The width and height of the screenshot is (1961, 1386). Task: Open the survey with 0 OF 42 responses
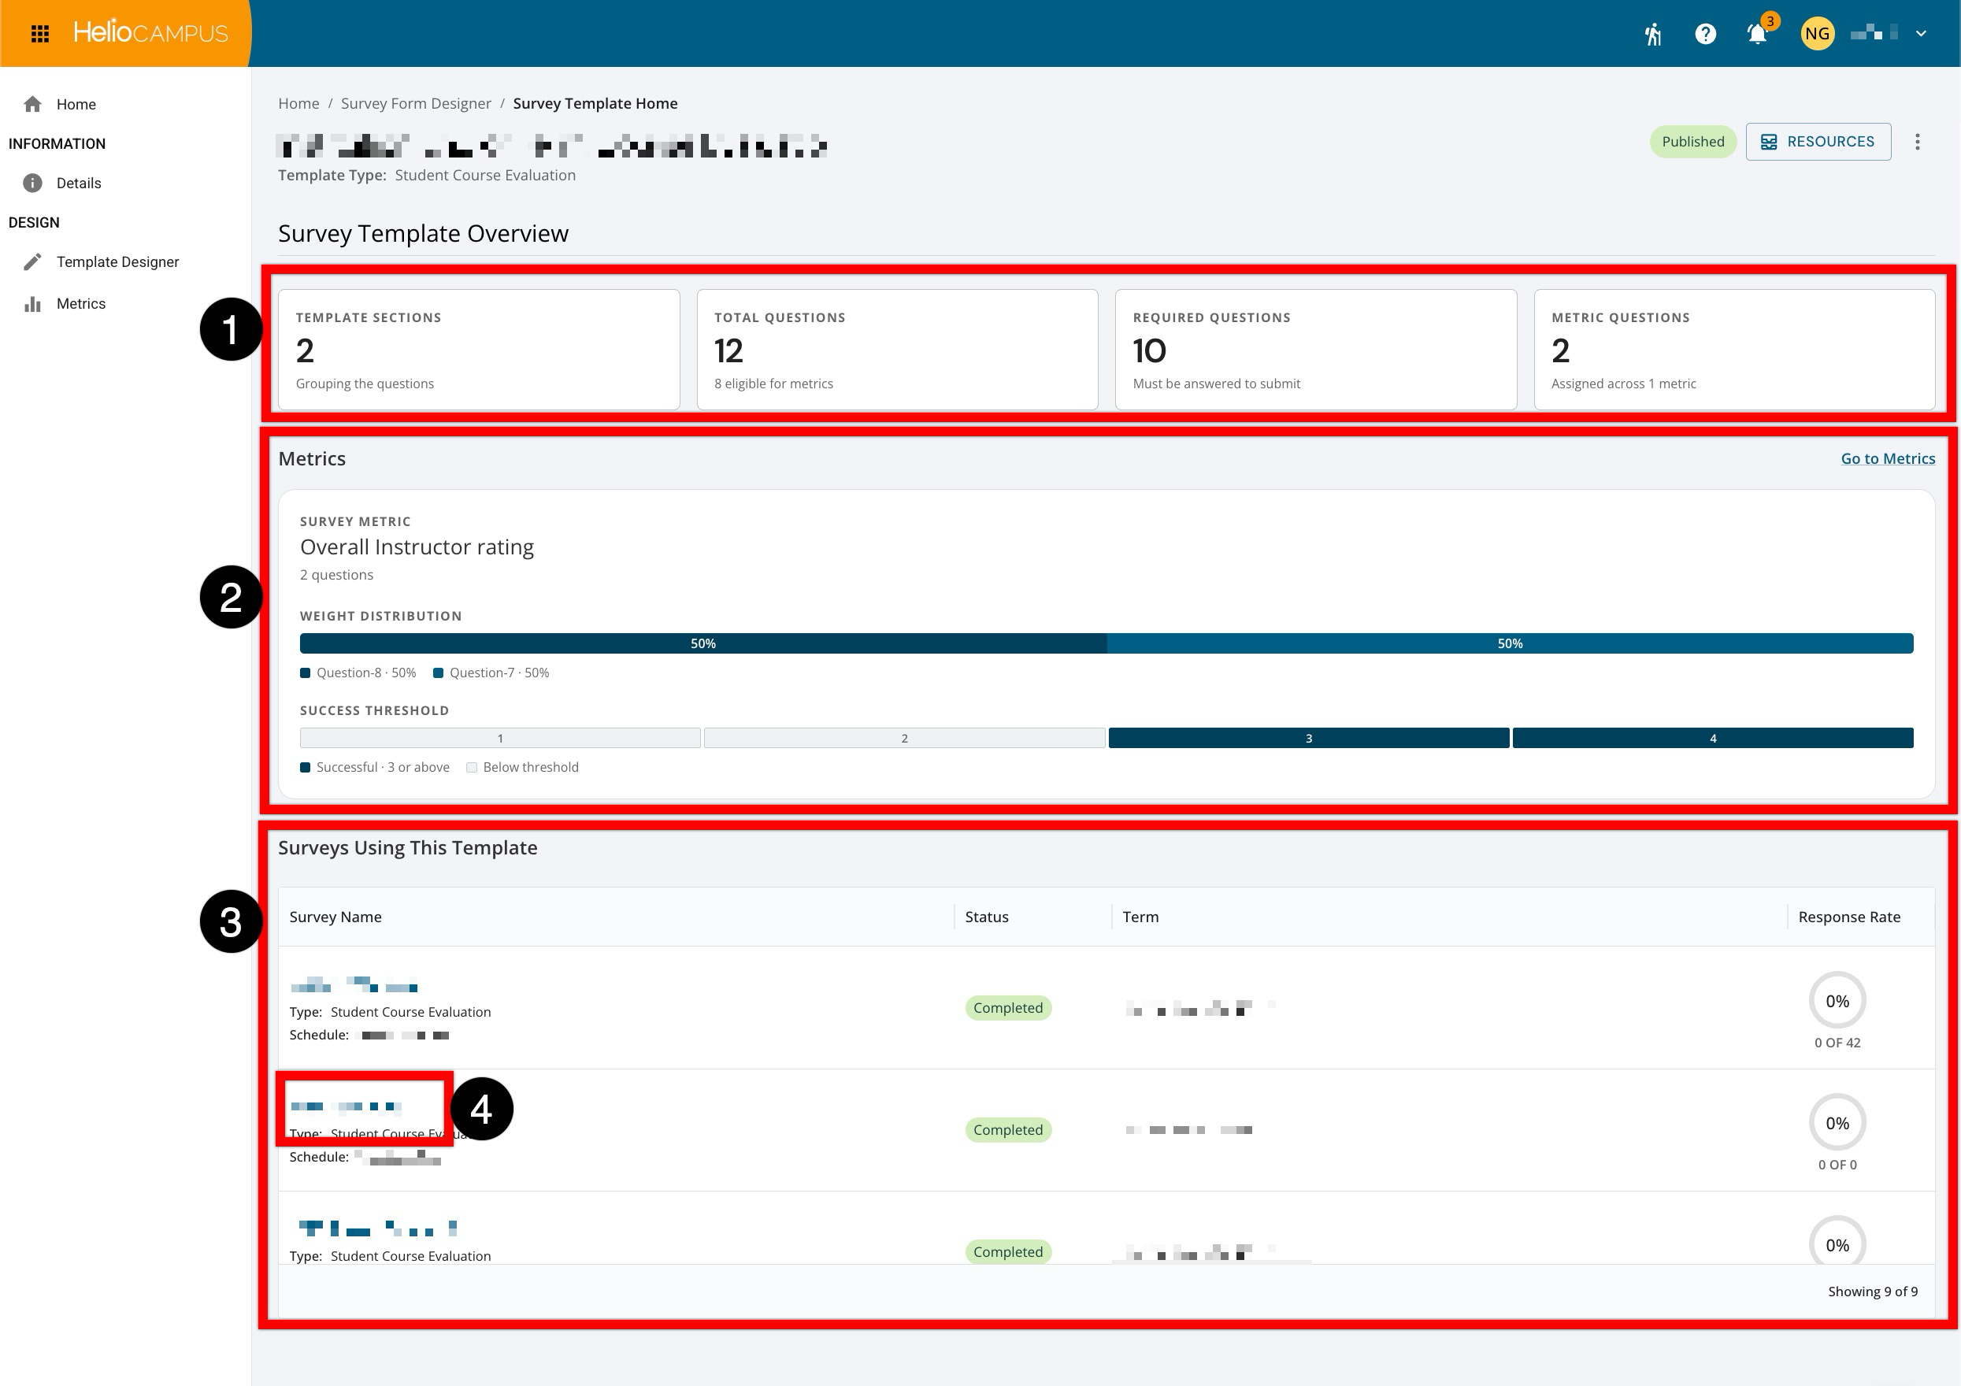pyautogui.click(x=354, y=985)
